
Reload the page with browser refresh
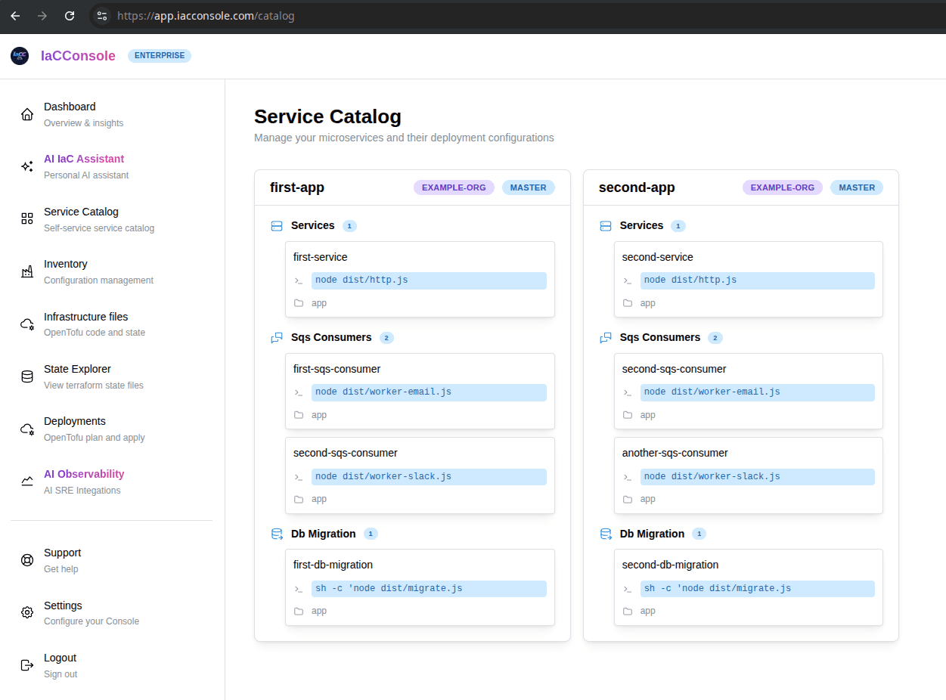tap(70, 15)
